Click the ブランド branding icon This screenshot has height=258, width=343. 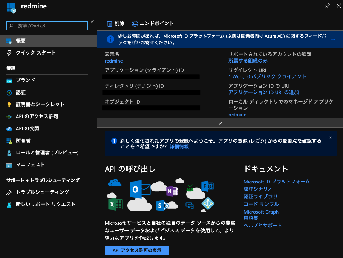coord(9,81)
